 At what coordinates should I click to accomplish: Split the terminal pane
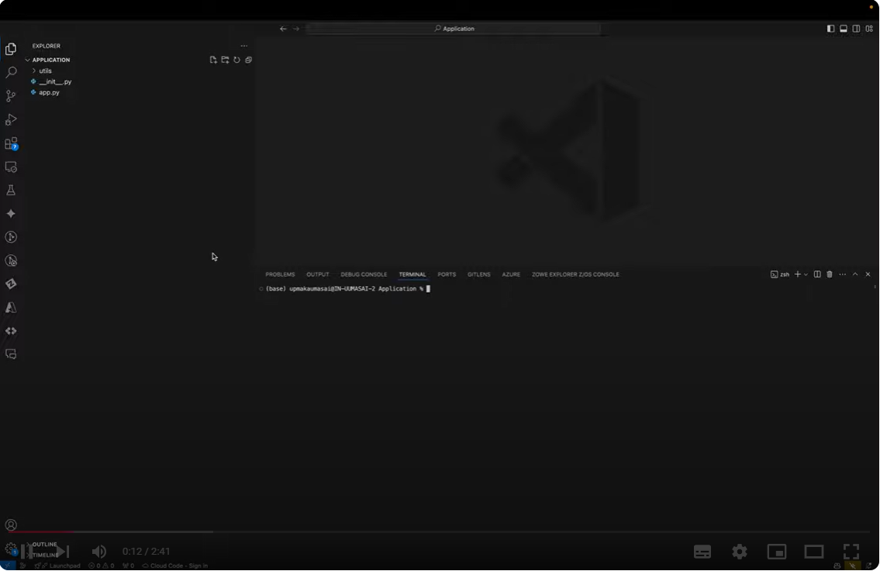817,274
